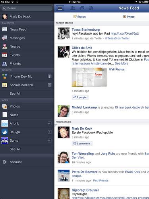Image resolution: width=149 pixels, height=199 pixels.
Task: Open Michiel Lankamp's profile name
Action: (x=84, y=107)
